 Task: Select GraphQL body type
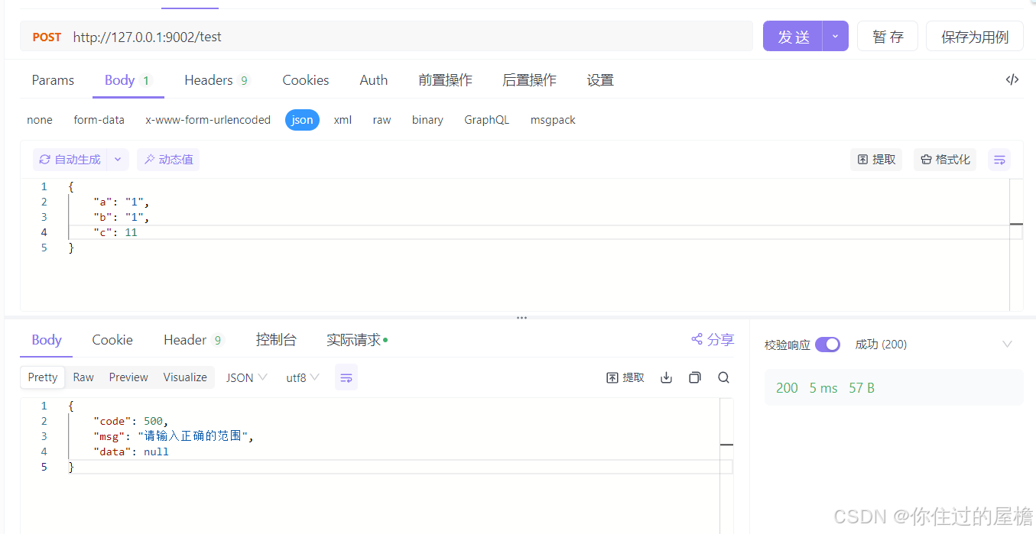coord(486,120)
